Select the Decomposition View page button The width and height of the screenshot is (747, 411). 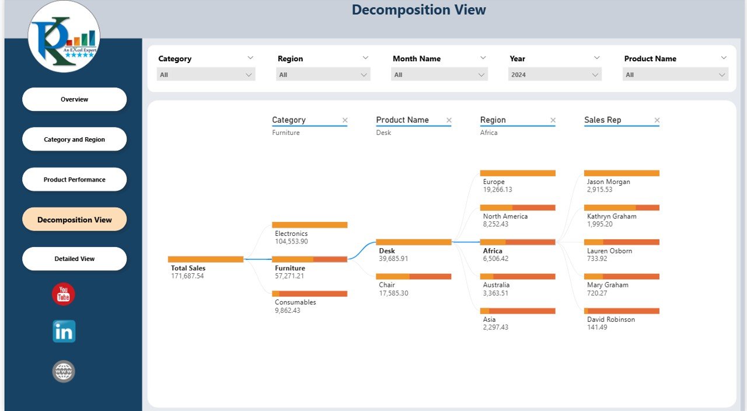coord(75,220)
